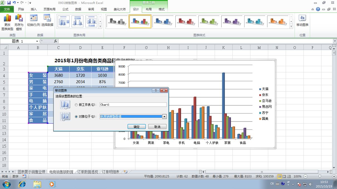Screen dimensions: 337x189
Task: Click 取消 button in Move Chart dialog
Action: (x=157, y=127)
